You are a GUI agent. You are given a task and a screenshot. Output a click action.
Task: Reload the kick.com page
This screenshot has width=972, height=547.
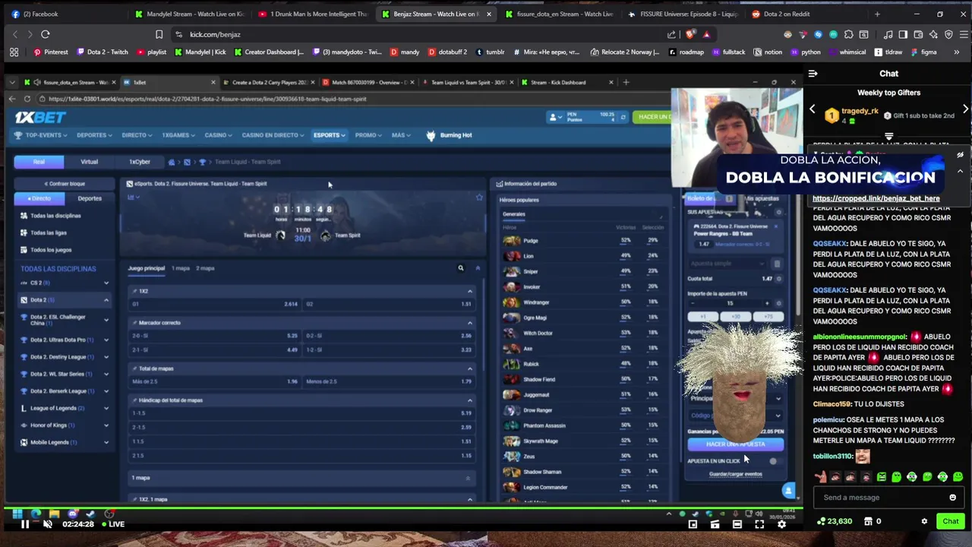(x=46, y=34)
